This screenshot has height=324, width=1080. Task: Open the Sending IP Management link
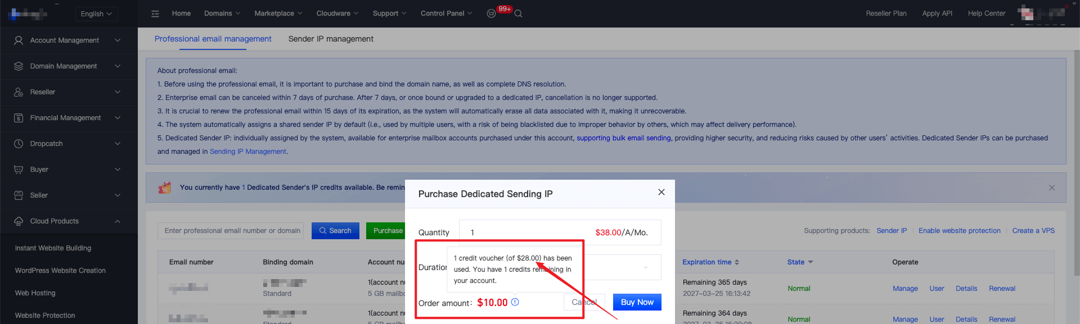(247, 152)
